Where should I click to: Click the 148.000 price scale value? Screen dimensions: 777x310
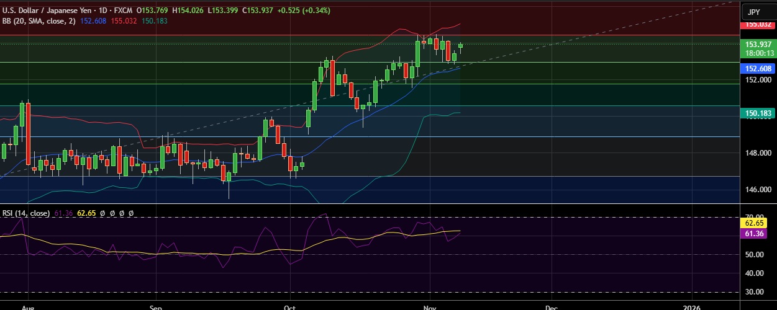point(758,153)
